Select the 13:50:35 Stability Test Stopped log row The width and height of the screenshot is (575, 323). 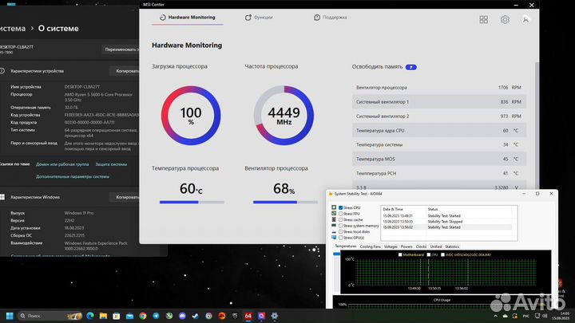tap(446, 222)
